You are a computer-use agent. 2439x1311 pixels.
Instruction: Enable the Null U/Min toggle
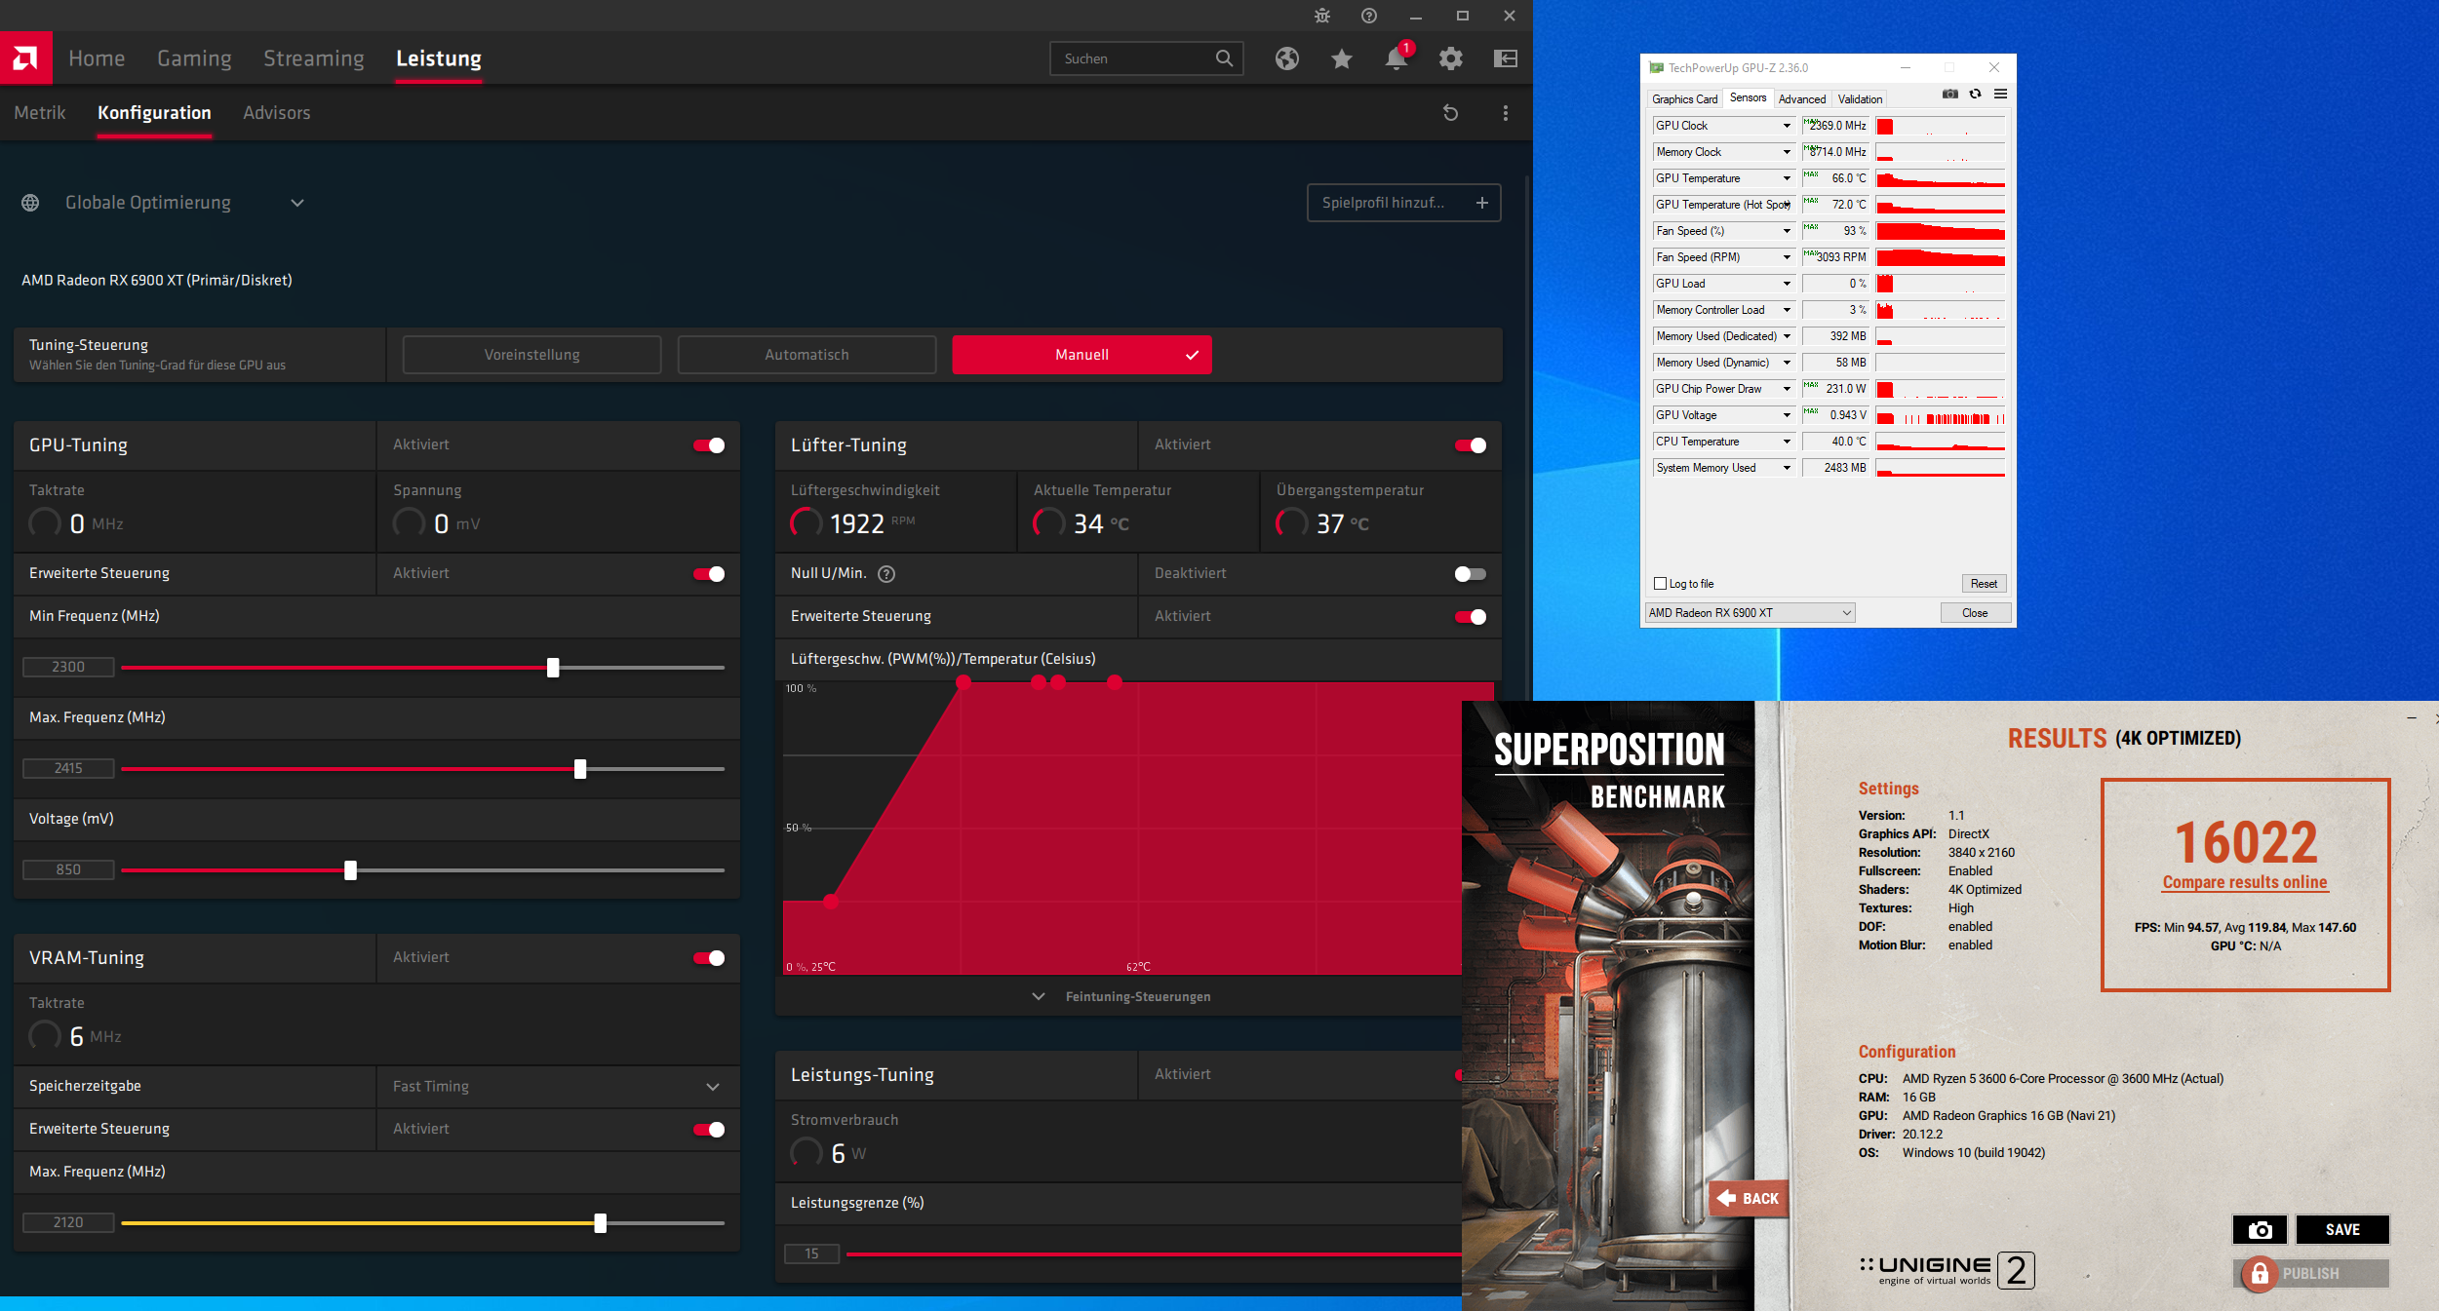(x=1470, y=574)
